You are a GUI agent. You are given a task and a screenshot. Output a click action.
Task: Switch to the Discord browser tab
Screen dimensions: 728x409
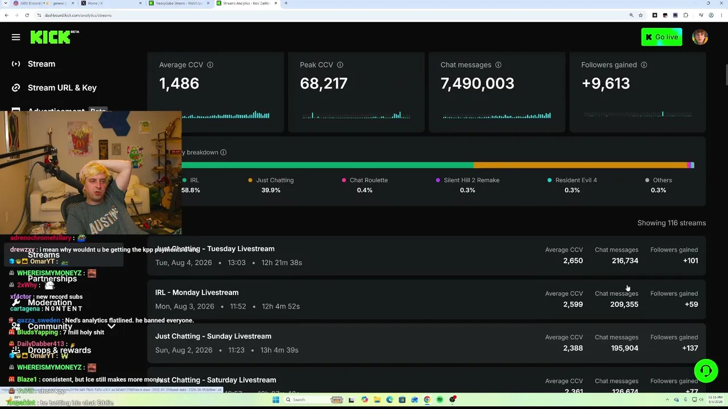43,3
